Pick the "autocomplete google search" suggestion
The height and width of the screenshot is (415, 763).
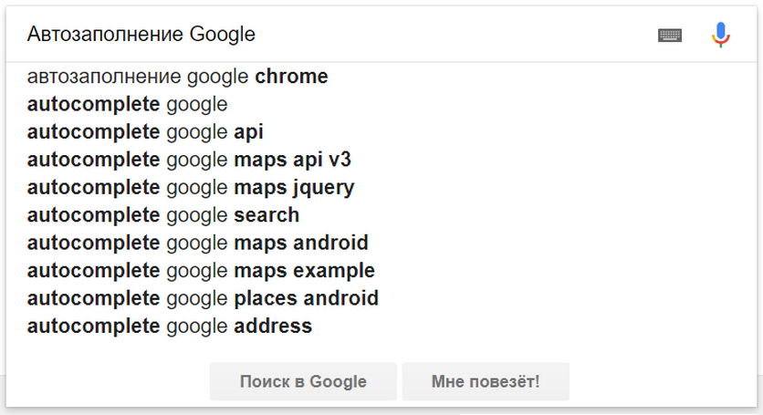(x=163, y=215)
